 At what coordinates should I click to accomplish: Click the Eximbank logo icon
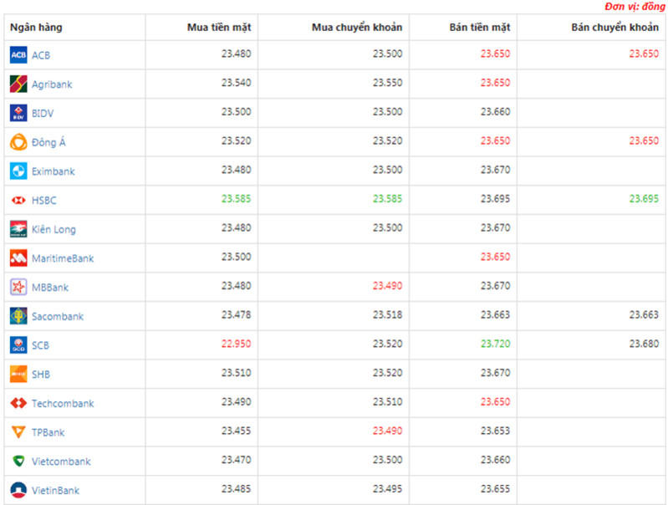point(18,171)
